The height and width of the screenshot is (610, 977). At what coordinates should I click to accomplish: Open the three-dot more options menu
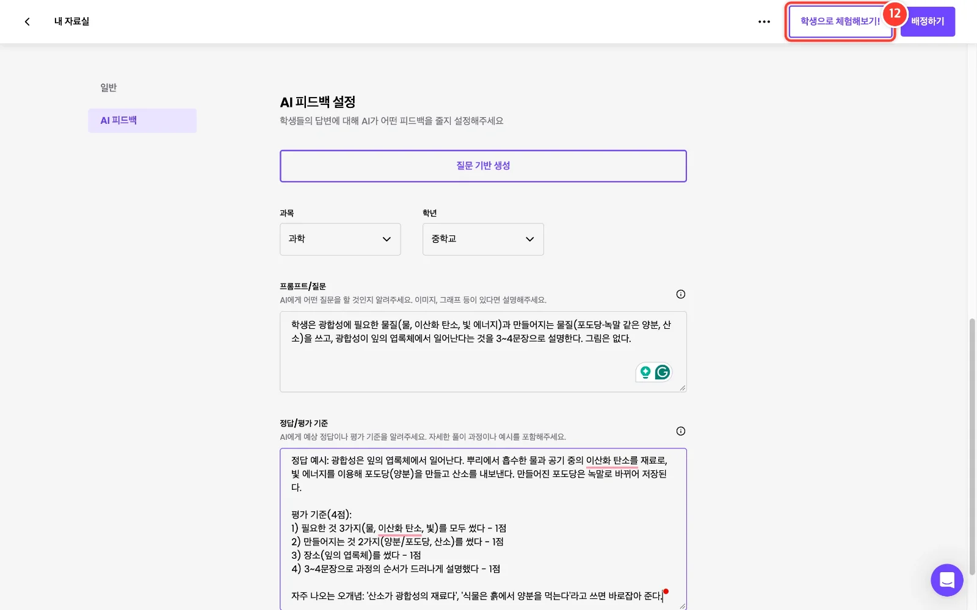coord(764,21)
